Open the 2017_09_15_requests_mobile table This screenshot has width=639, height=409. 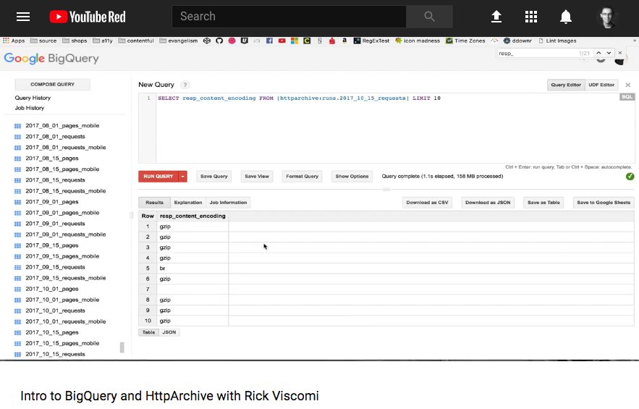pyautogui.click(x=66, y=278)
